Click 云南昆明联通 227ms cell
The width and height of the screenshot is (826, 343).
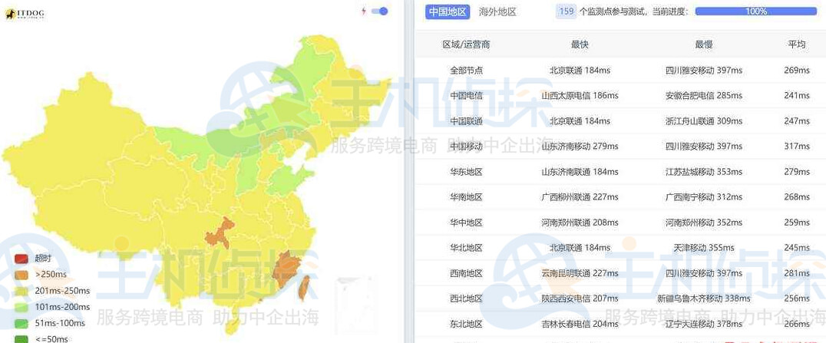[x=580, y=273]
